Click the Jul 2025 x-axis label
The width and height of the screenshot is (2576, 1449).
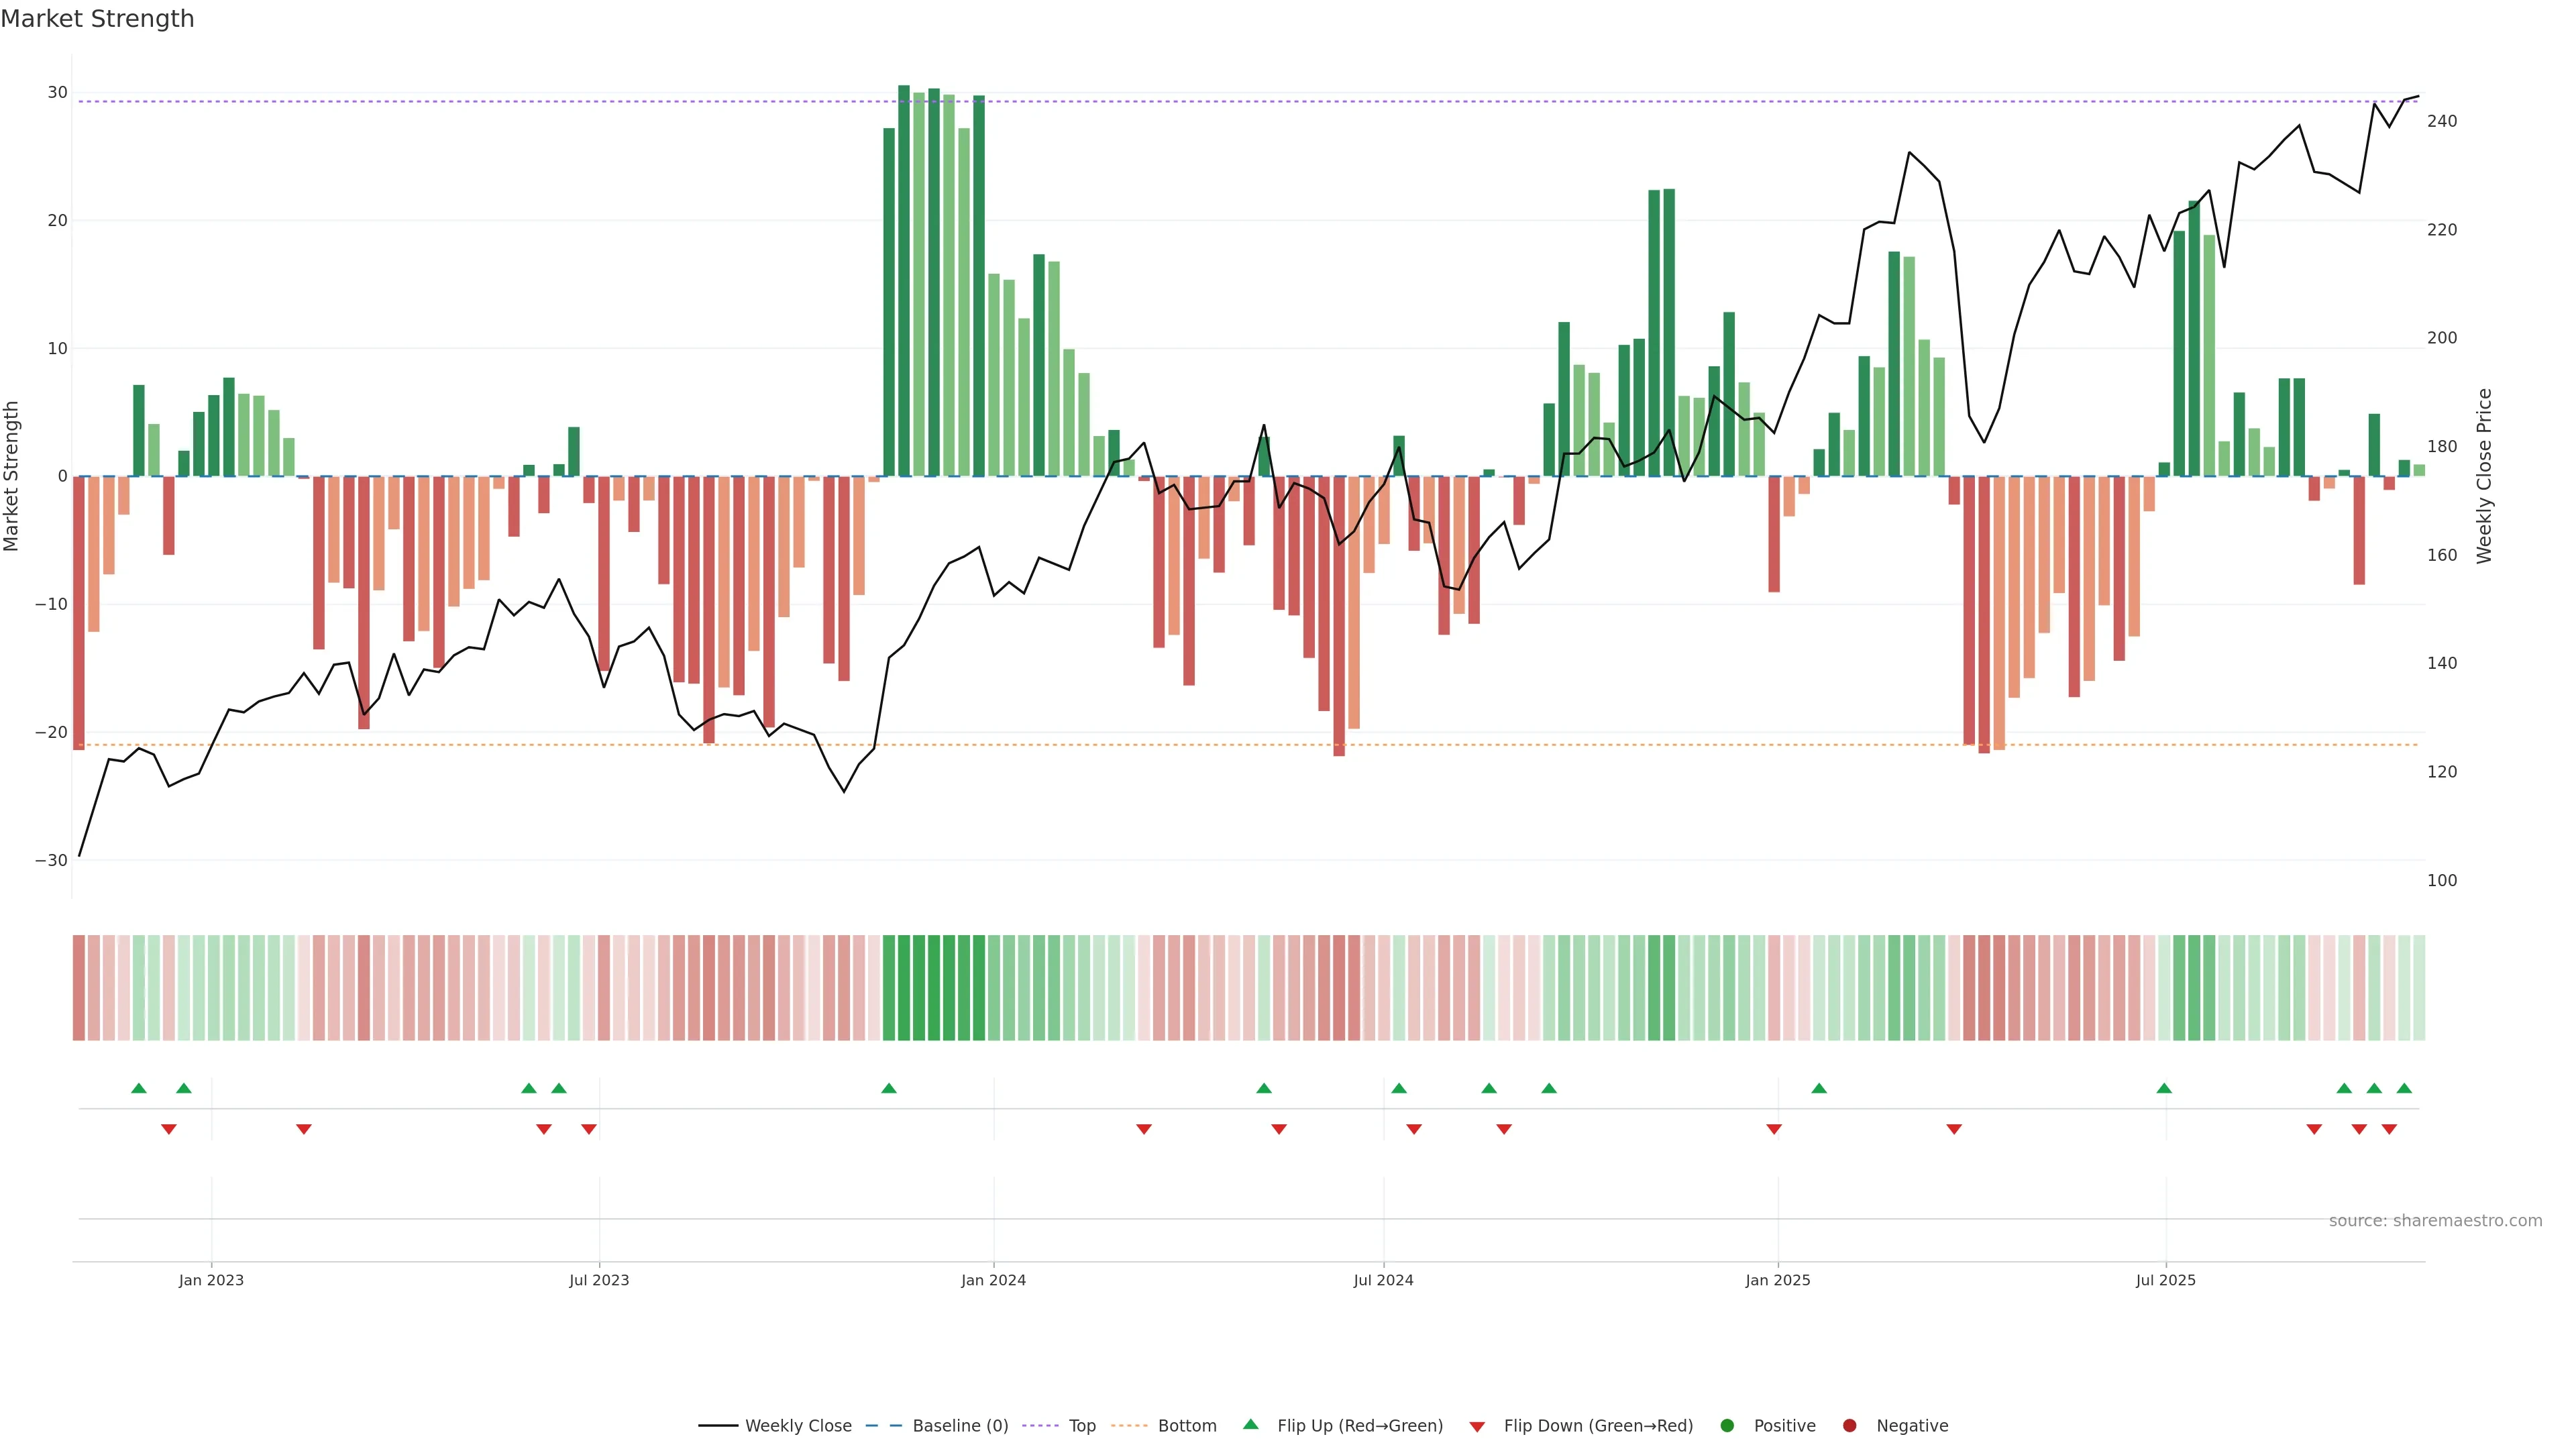tap(2165, 1280)
